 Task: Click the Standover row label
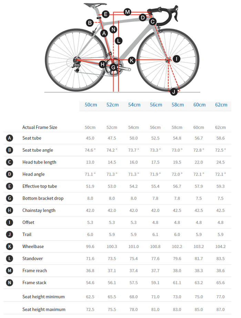33,259
